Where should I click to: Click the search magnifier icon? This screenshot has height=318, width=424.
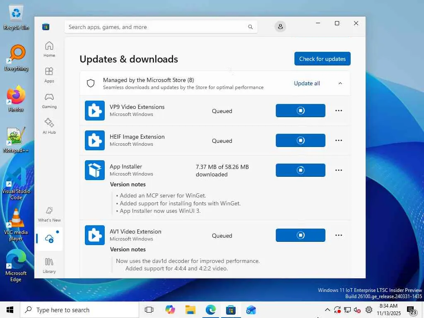click(251, 27)
